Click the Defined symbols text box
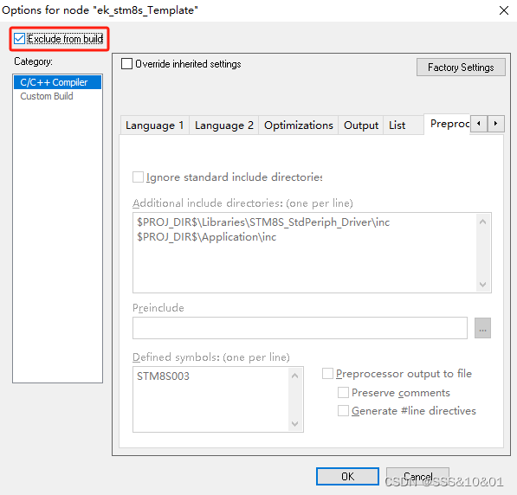 pos(218,399)
